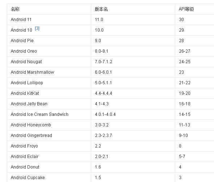214x182 pixels.
Task: Click version 2.0-2.1 for Eclair
Action: tap(133, 157)
